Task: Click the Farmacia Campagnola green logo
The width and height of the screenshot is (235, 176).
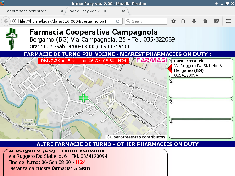Action: 12,38
